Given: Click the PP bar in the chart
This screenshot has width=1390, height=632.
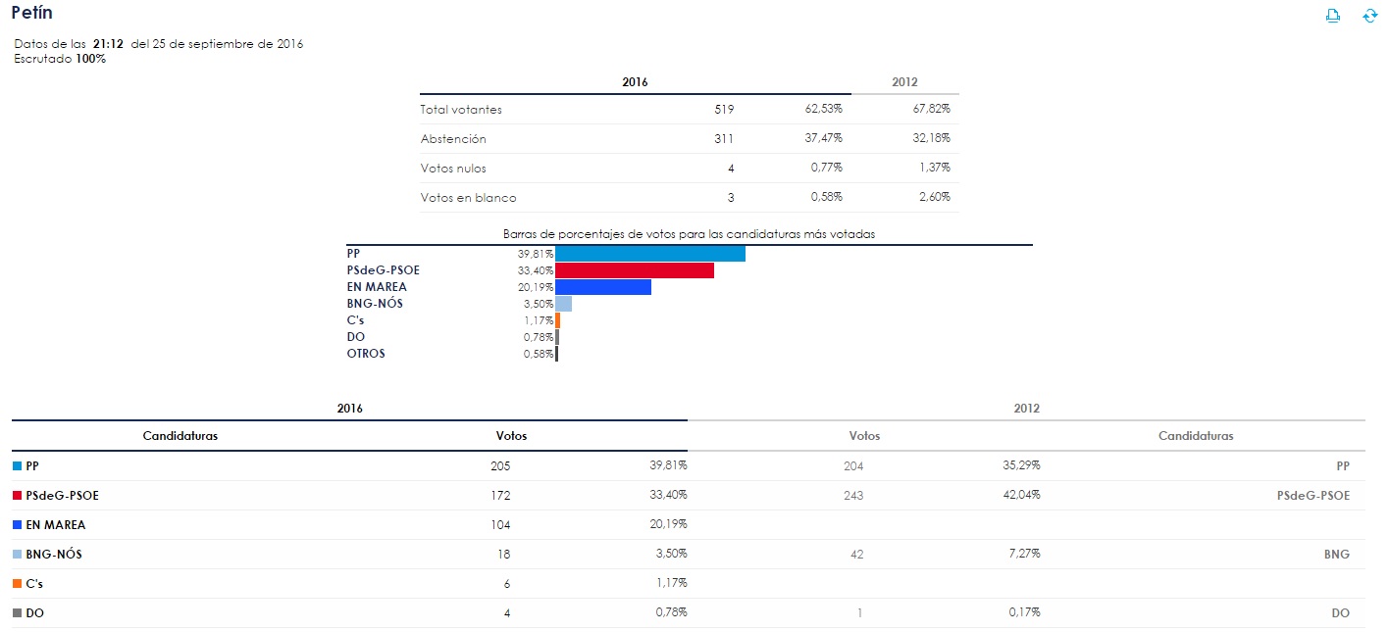Looking at the screenshot, I should pyautogui.click(x=649, y=254).
